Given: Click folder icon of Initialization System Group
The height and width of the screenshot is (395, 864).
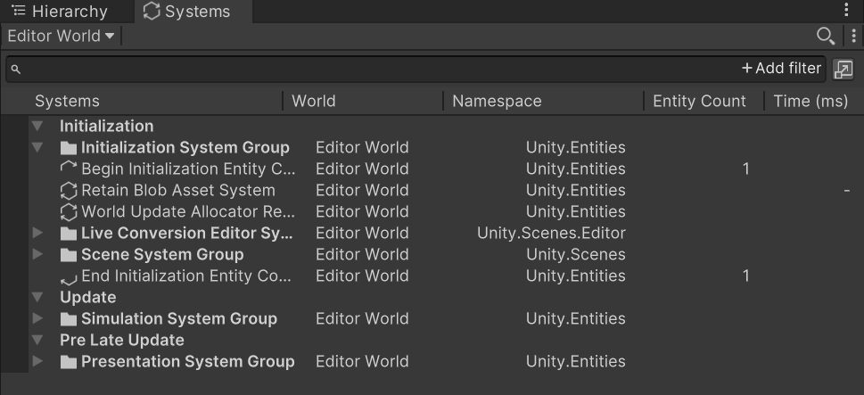Looking at the screenshot, I should click(69, 148).
